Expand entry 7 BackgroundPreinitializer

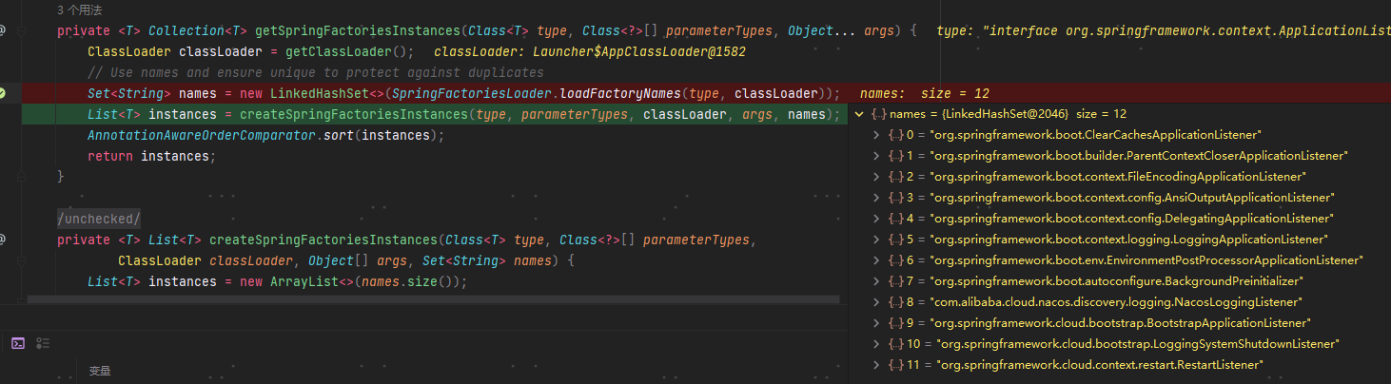coord(876,281)
